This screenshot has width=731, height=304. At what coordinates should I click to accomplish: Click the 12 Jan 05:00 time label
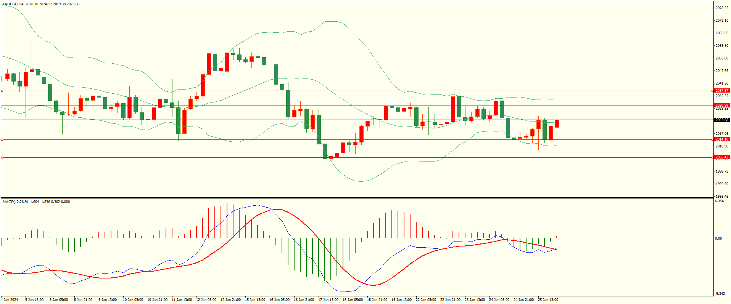[x=206, y=300]
